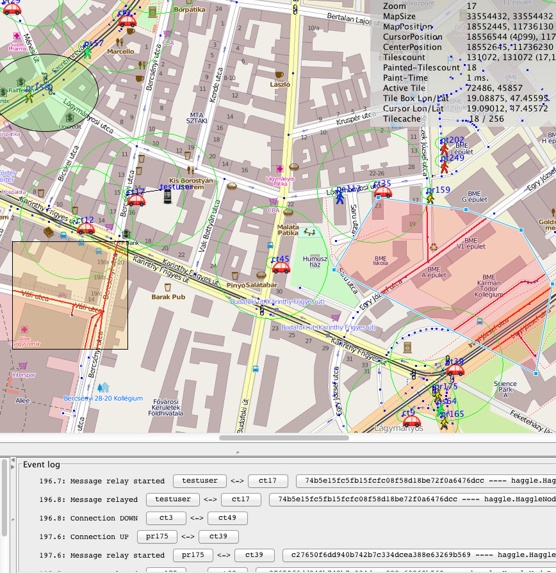The image size is (556, 573).
Task: Click the Event log panel title
Action: (x=41, y=464)
